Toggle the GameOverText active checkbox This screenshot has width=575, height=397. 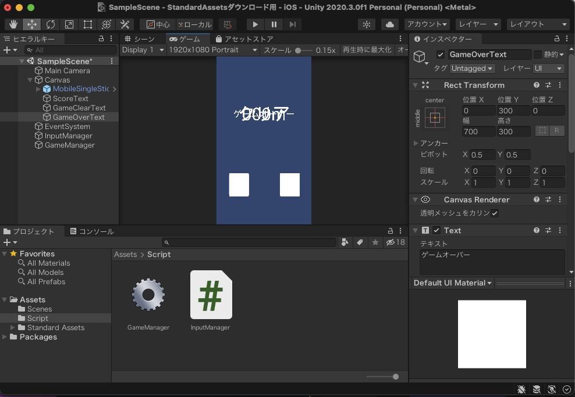[x=441, y=55]
